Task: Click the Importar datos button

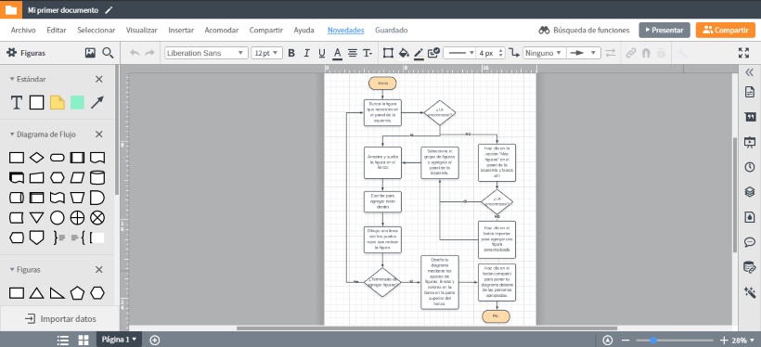Action: pyautogui.click(x=60, y=319)
